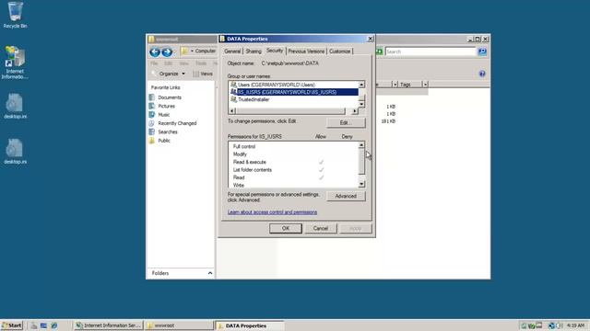Open the Internet Information Services desktop shortcut
The image size is (590, 331).
(x=15, y=63)
